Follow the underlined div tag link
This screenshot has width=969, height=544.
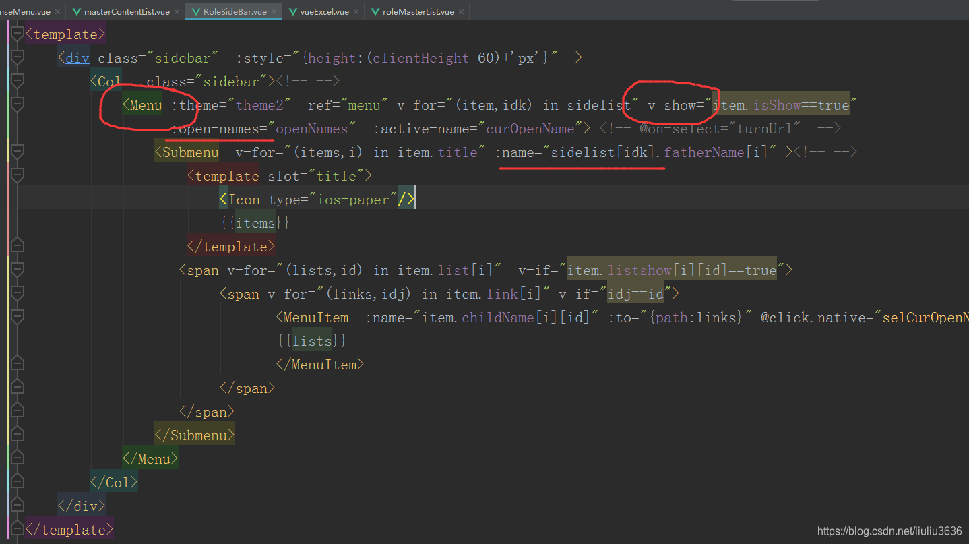point(77,58)
